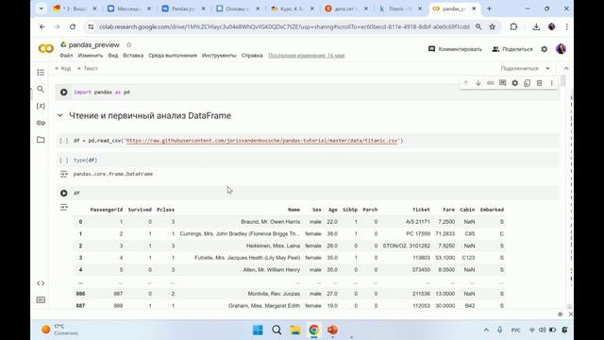Open the terminal icon at sidebar bottom
Screen dimensions: 604x340
[41, 300]
